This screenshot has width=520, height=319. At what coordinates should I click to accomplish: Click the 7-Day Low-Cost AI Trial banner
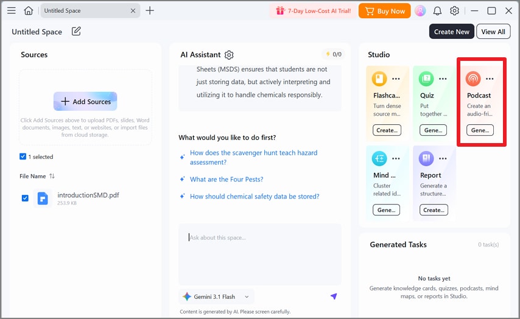313,11
